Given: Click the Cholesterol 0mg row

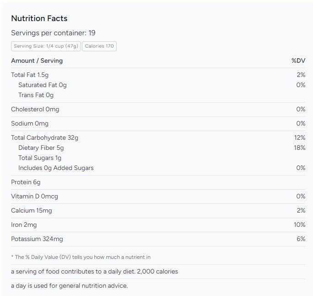Looking at the screenshot, I should tap(35, 109).
